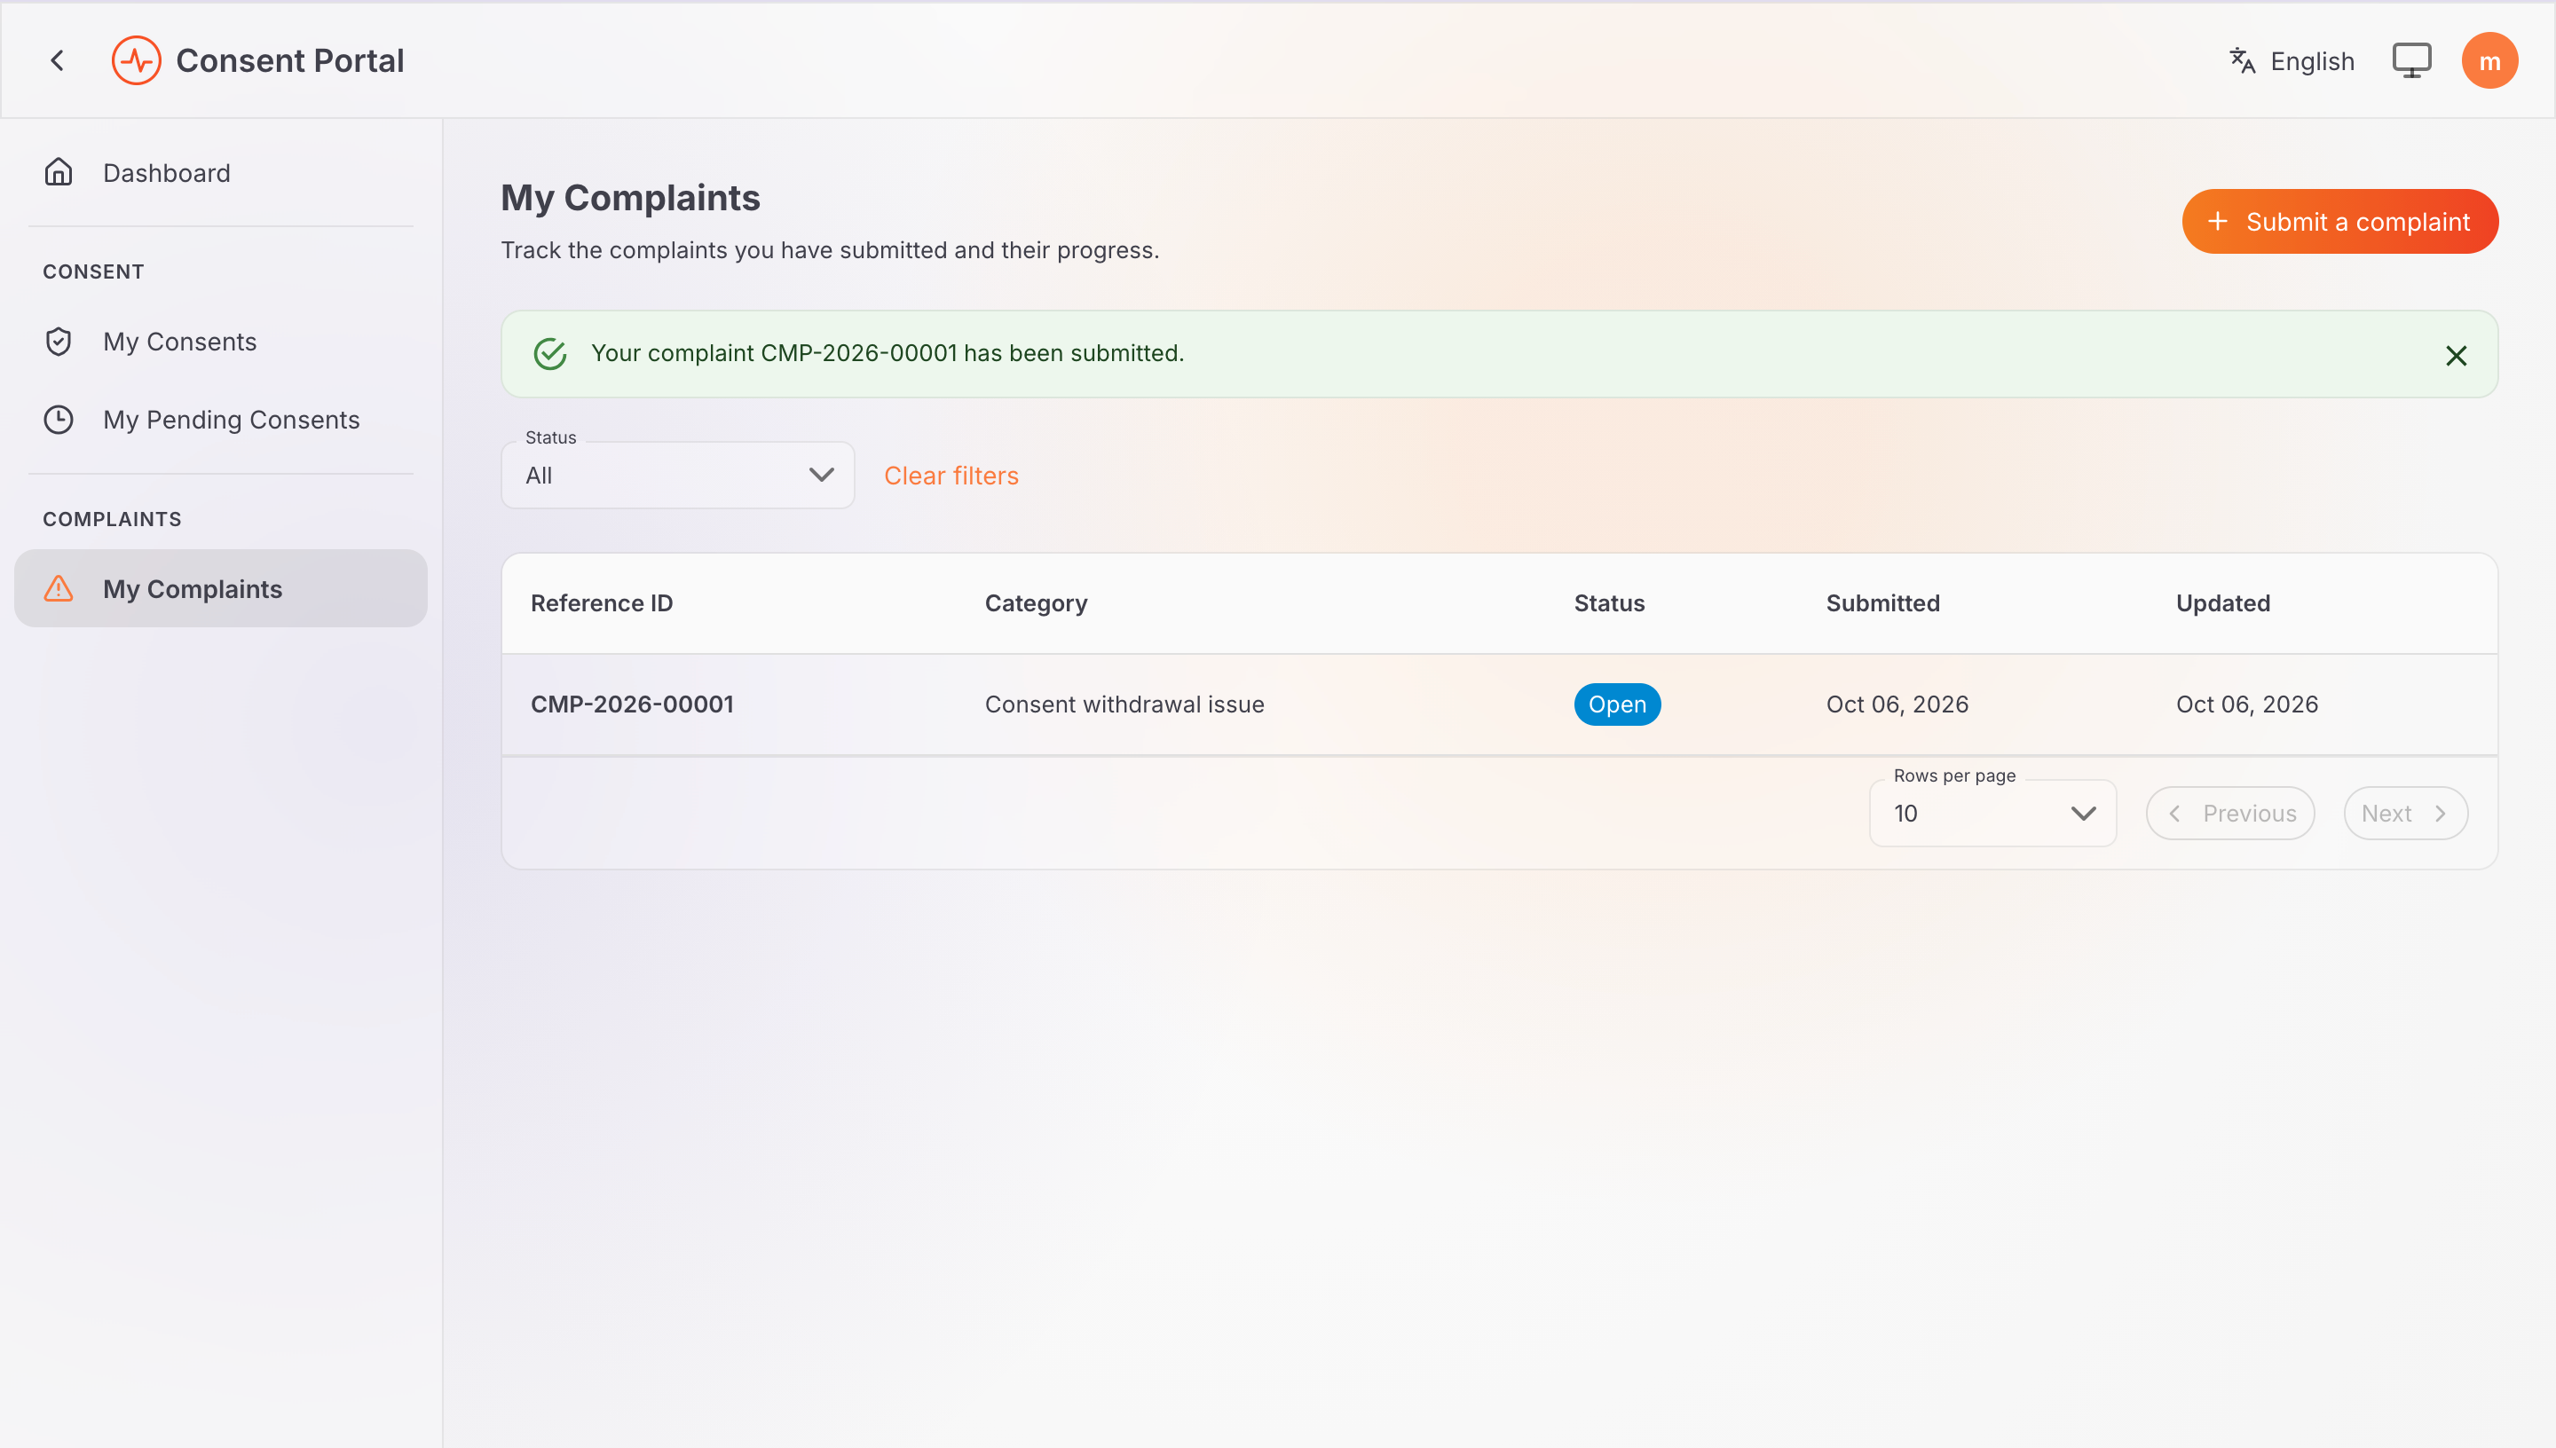The height and width of the screenshot is (1448, 2556).
Task: Click the Consent withdrawal issue category cell
Action: (1124, 704)
